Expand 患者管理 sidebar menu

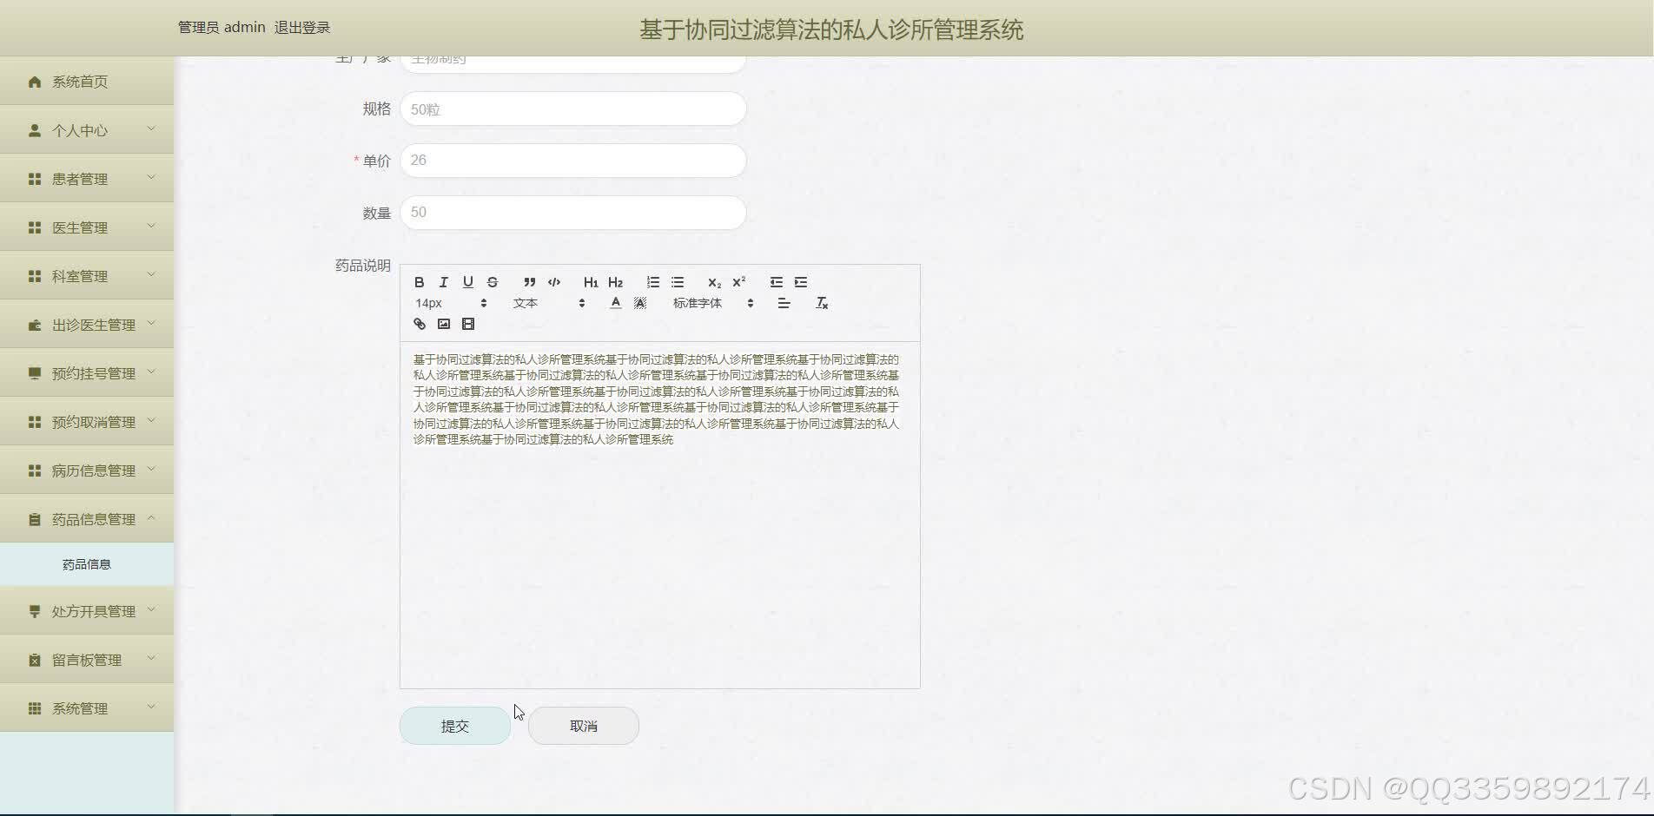tap(87, 179)
